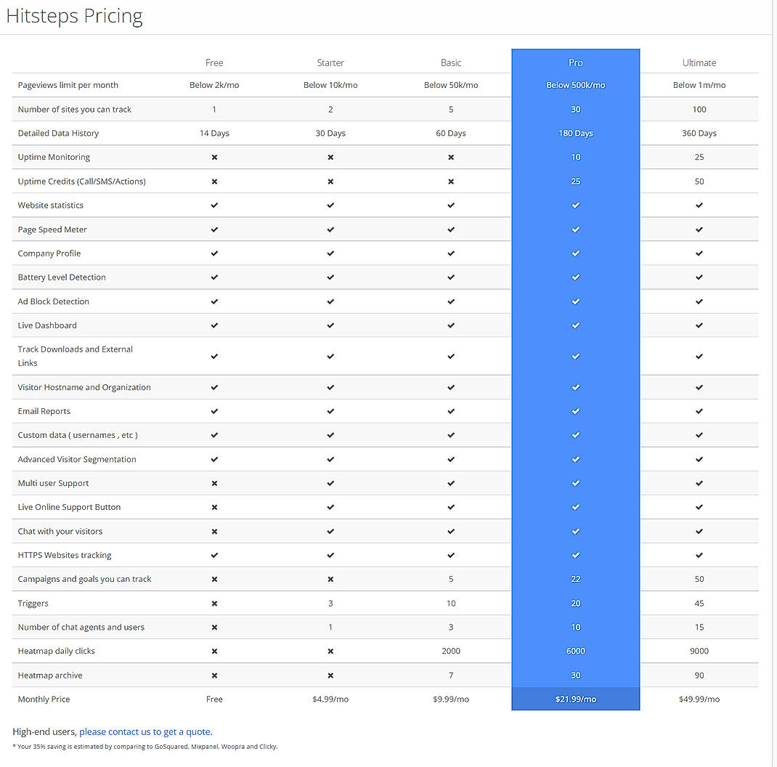
Task: Click the cross for Starter Heatmap daily clicks
Action: 330,651
